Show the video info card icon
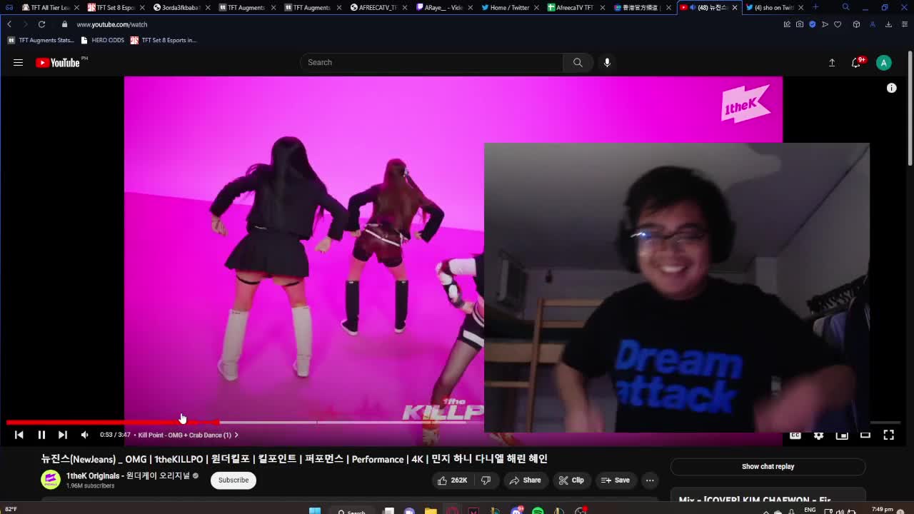This screenshot has width=914, height=514. tap(891, 88)
